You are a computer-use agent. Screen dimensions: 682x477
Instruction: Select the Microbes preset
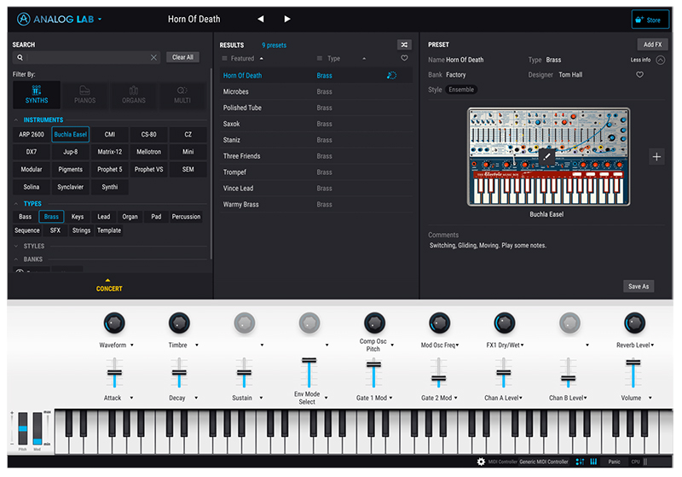tap(316, 92)
